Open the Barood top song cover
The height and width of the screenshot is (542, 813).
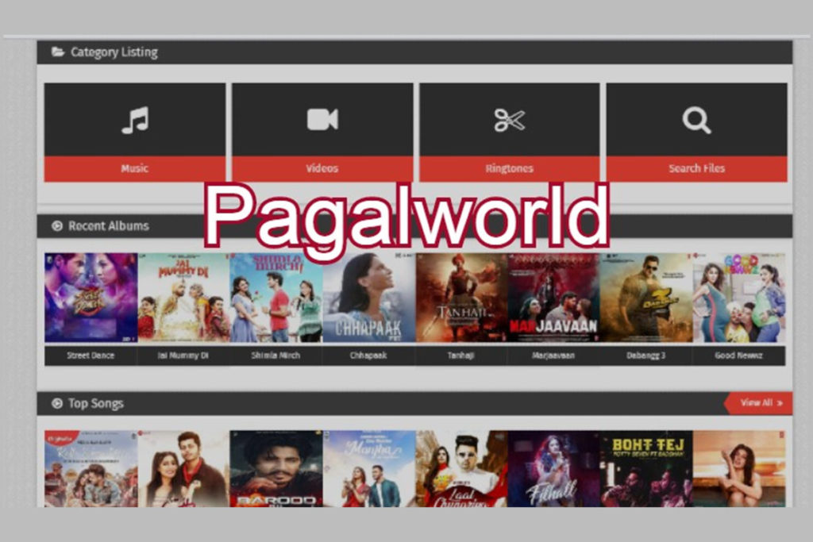click(x=276, y=468)
